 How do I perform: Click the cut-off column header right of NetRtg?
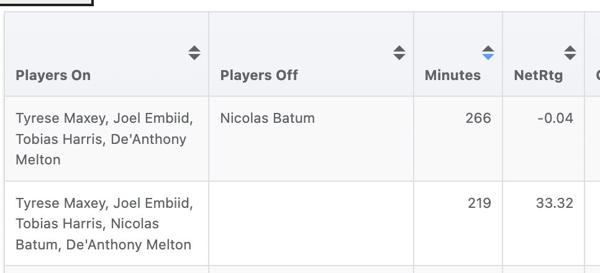(595, 75)
